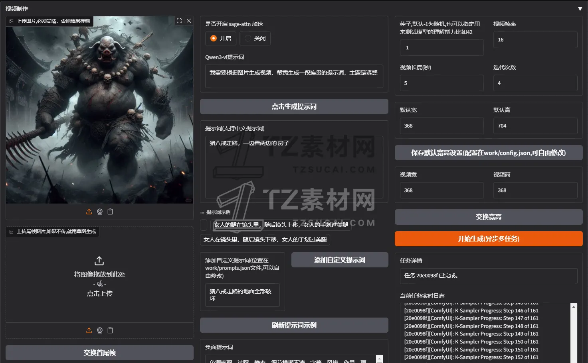Click the 视频宽 field
Viewport: 588px width, 363px height.
(x=442, y=190)
